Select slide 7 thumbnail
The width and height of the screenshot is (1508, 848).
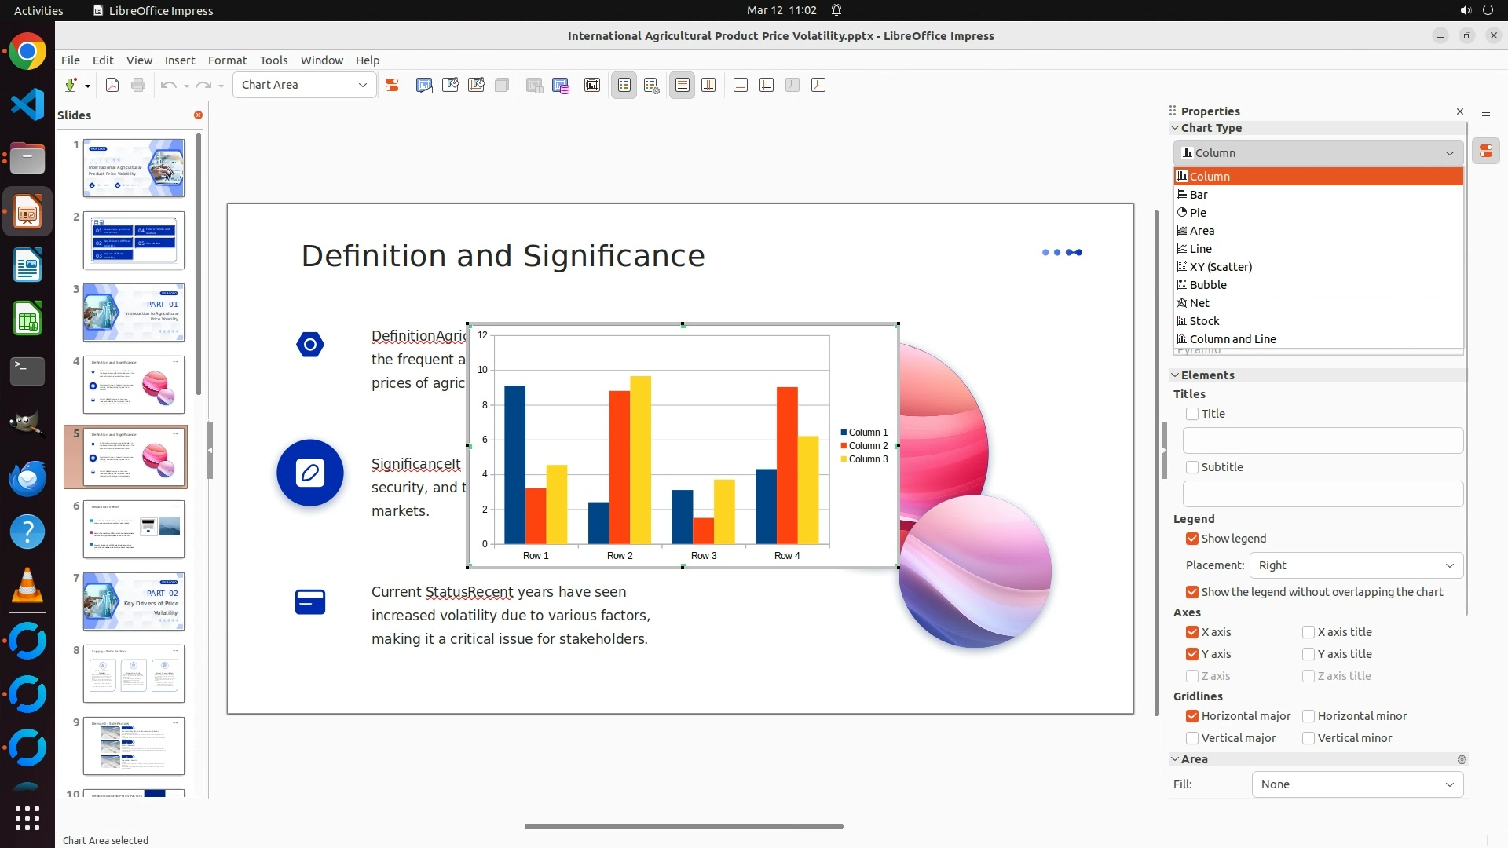[x=134, y=601]
